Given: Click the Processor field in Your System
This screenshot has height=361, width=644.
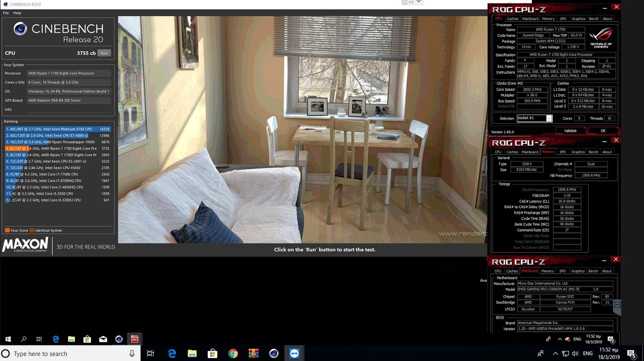Looking at the screenshot, I should (x=69, y=73).
